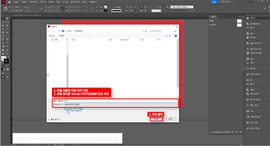Sort files by 수정한 날짜 column
270x146 pixels.
[x=124, y=40]
